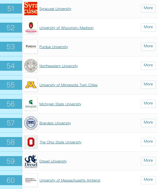Click the Syracuse University logo thumbnail
This screenshot has width=158, height=189.
point(31,9)
